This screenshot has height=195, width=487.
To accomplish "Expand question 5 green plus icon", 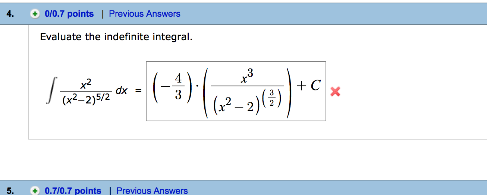I will click(35, 191).
